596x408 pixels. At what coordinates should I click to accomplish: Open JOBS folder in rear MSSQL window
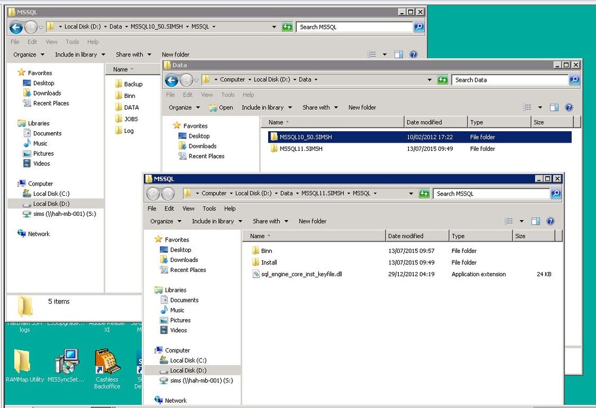coord(126,119)
